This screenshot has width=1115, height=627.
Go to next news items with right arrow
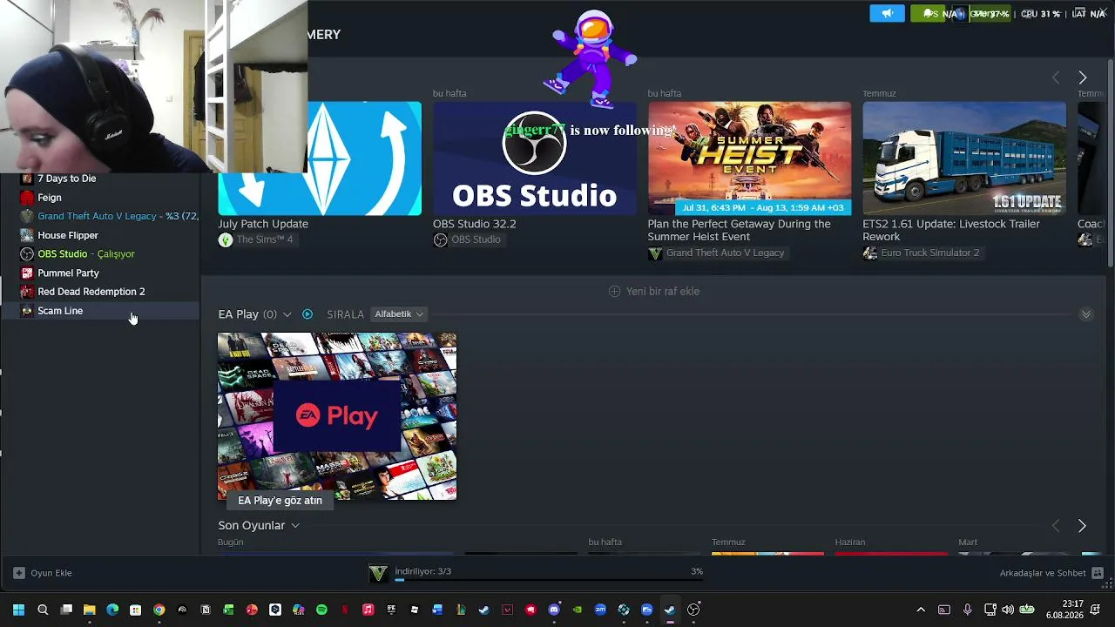[1082, 78]
